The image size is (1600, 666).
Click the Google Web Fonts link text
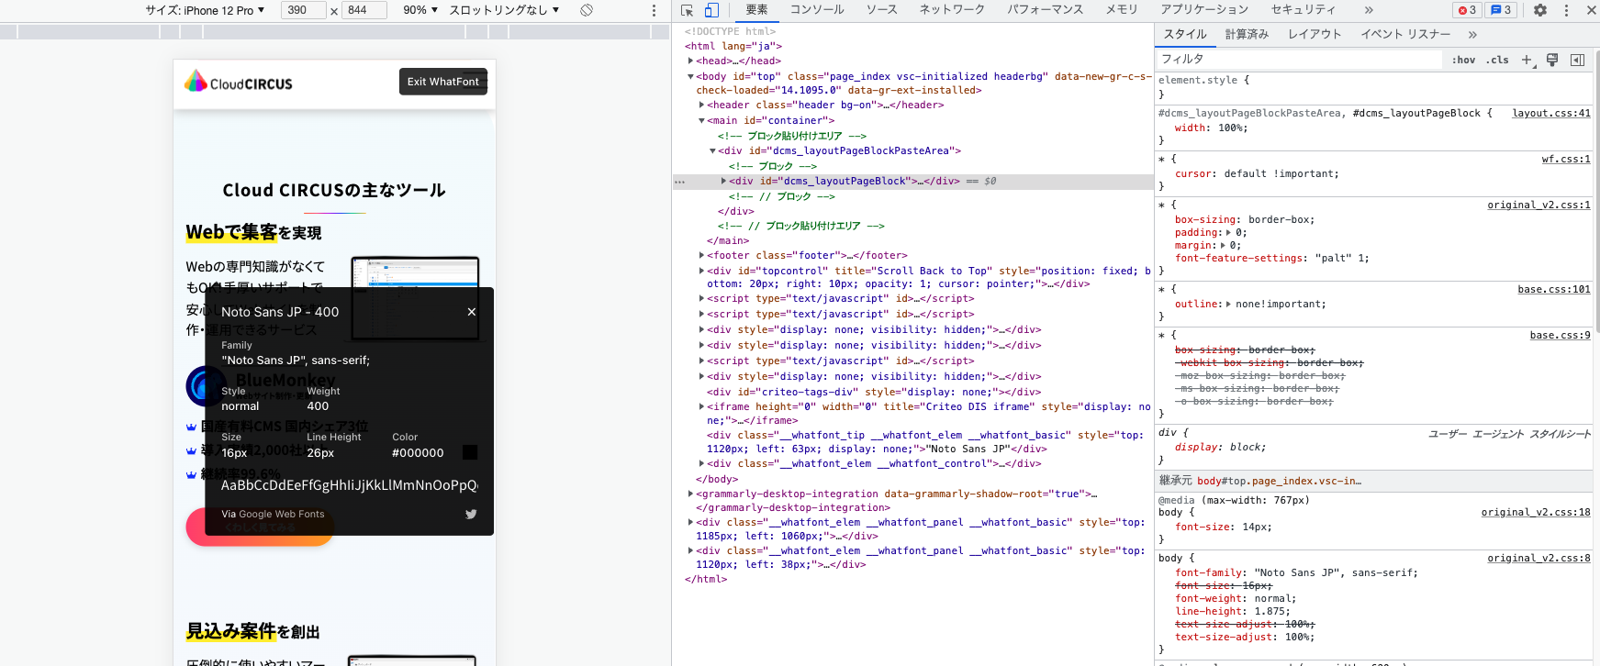point(282,515)
